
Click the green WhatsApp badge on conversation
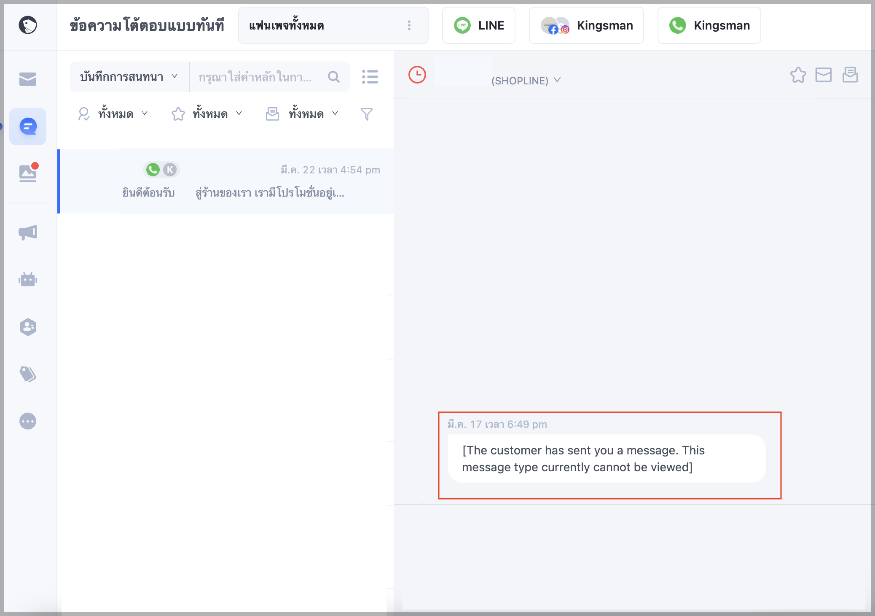click(x=153, y=170)
